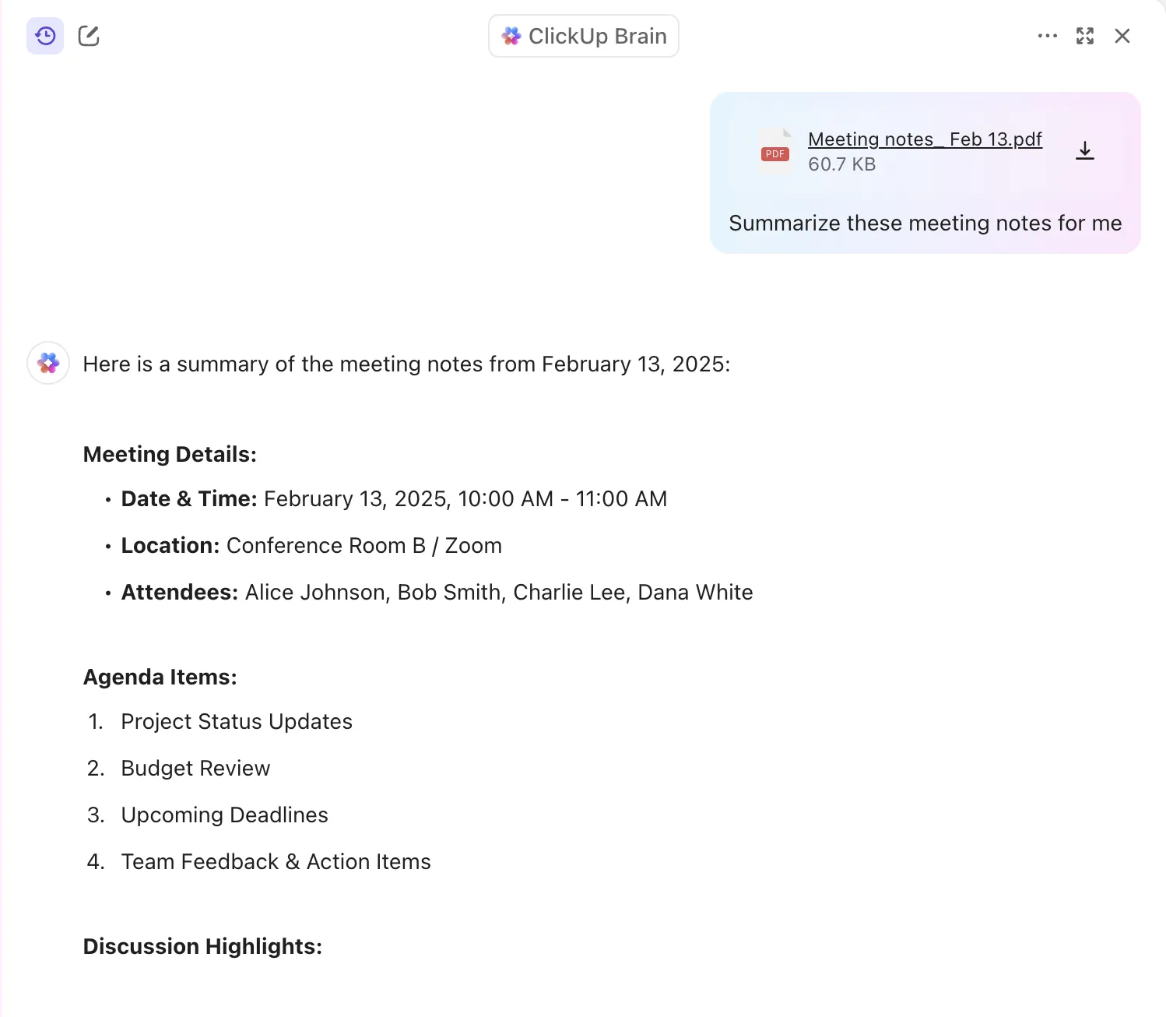This screenshot has width=1166, height=1017.
Task: Click the red PDF file icon
Action: [x=775, y=151]
